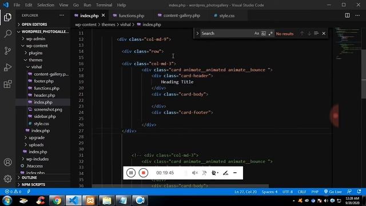Expand the replace field chevron in find widget
The width and height of the screenshot is (366, 206).
click(x=197, y=33)
